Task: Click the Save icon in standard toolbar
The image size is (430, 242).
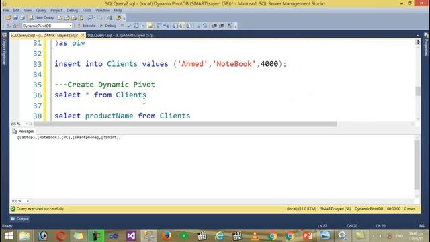Action: 15,18
